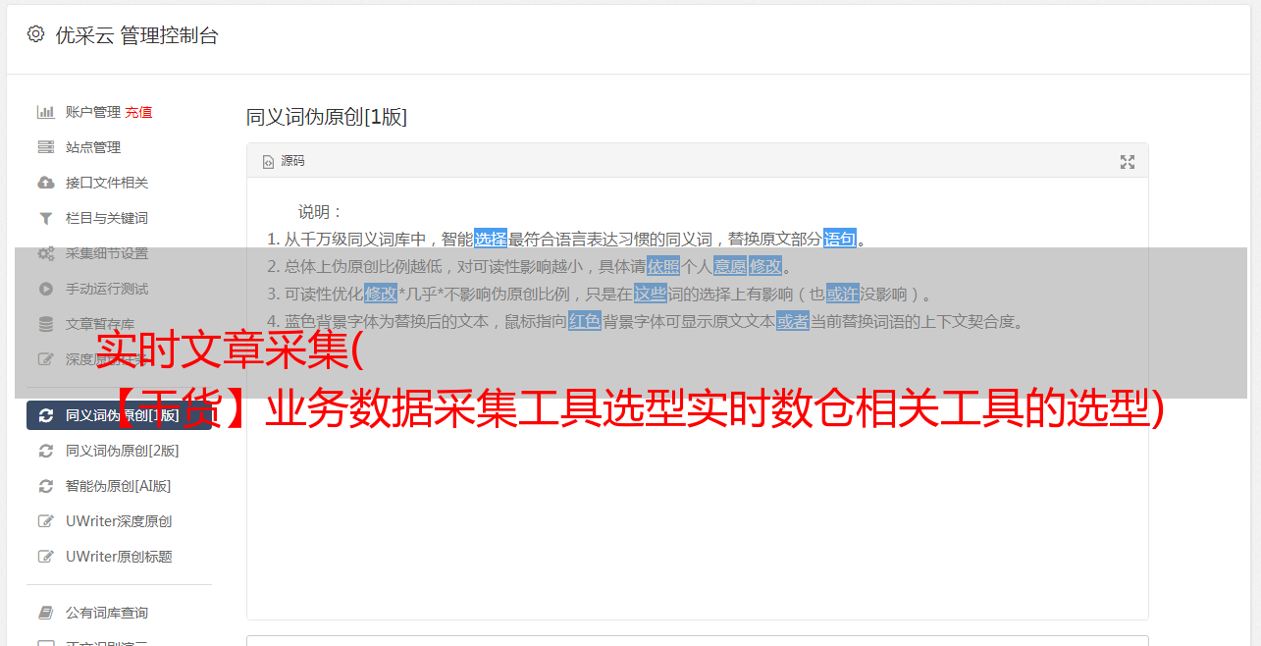The height and width of the screenshot is (646, 1261).
Task: Click the 站点管理 server icon
Action: coord(45,147)
